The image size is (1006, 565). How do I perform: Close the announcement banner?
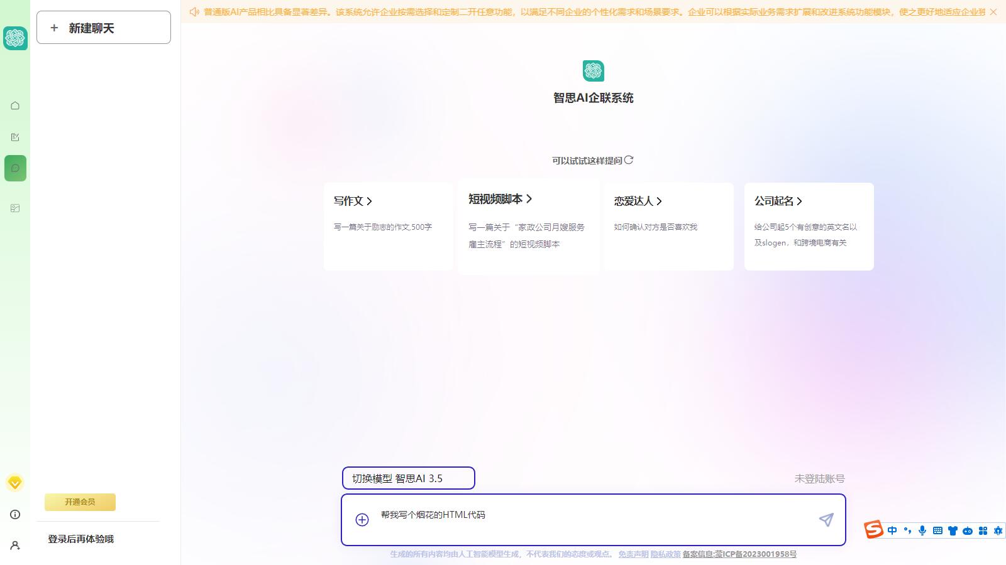[993, 12]
